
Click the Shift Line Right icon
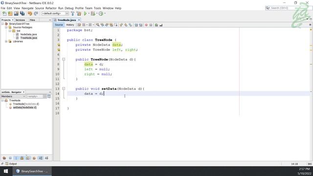coord(141,25)
